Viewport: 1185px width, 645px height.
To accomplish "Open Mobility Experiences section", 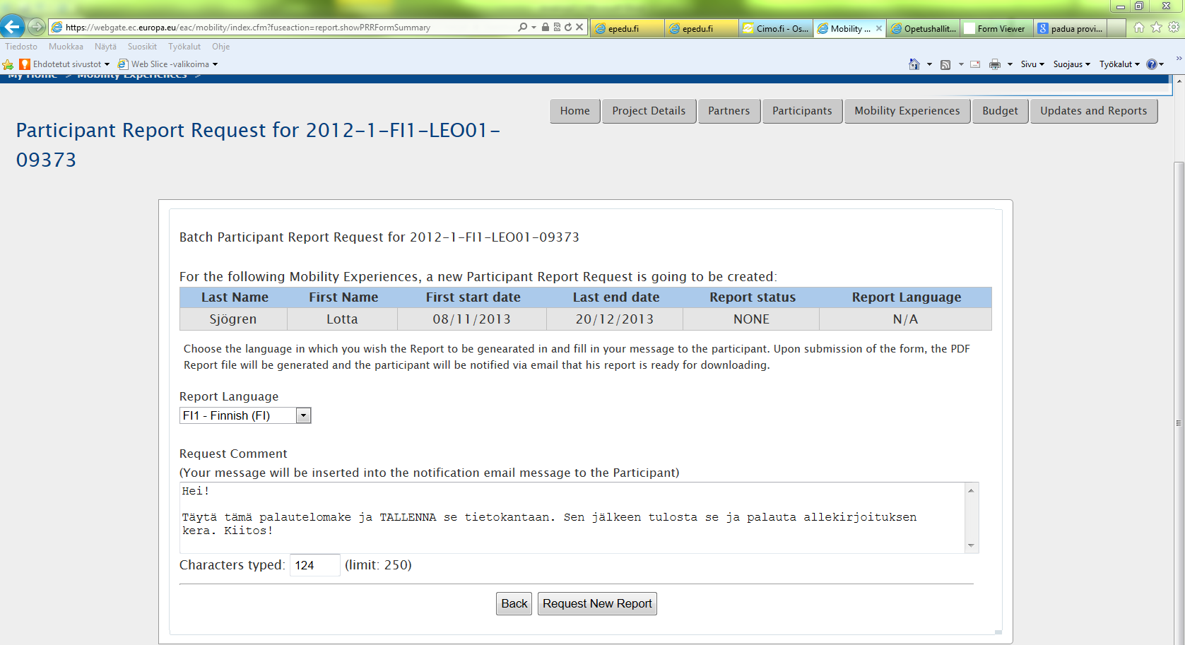I will [907, 111].
